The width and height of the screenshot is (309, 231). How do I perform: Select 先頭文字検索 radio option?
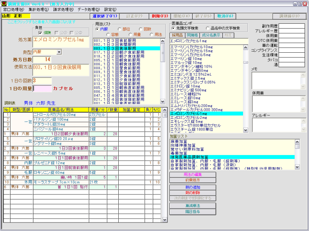[x=173, y=29]
